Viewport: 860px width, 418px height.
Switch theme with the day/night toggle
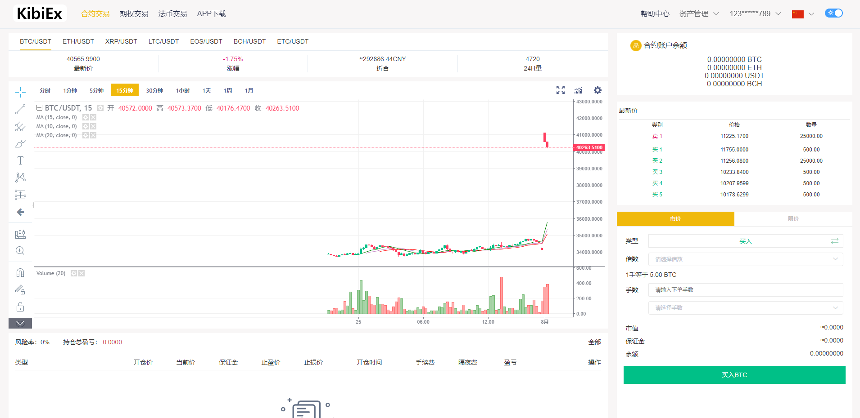coord(833,13)
